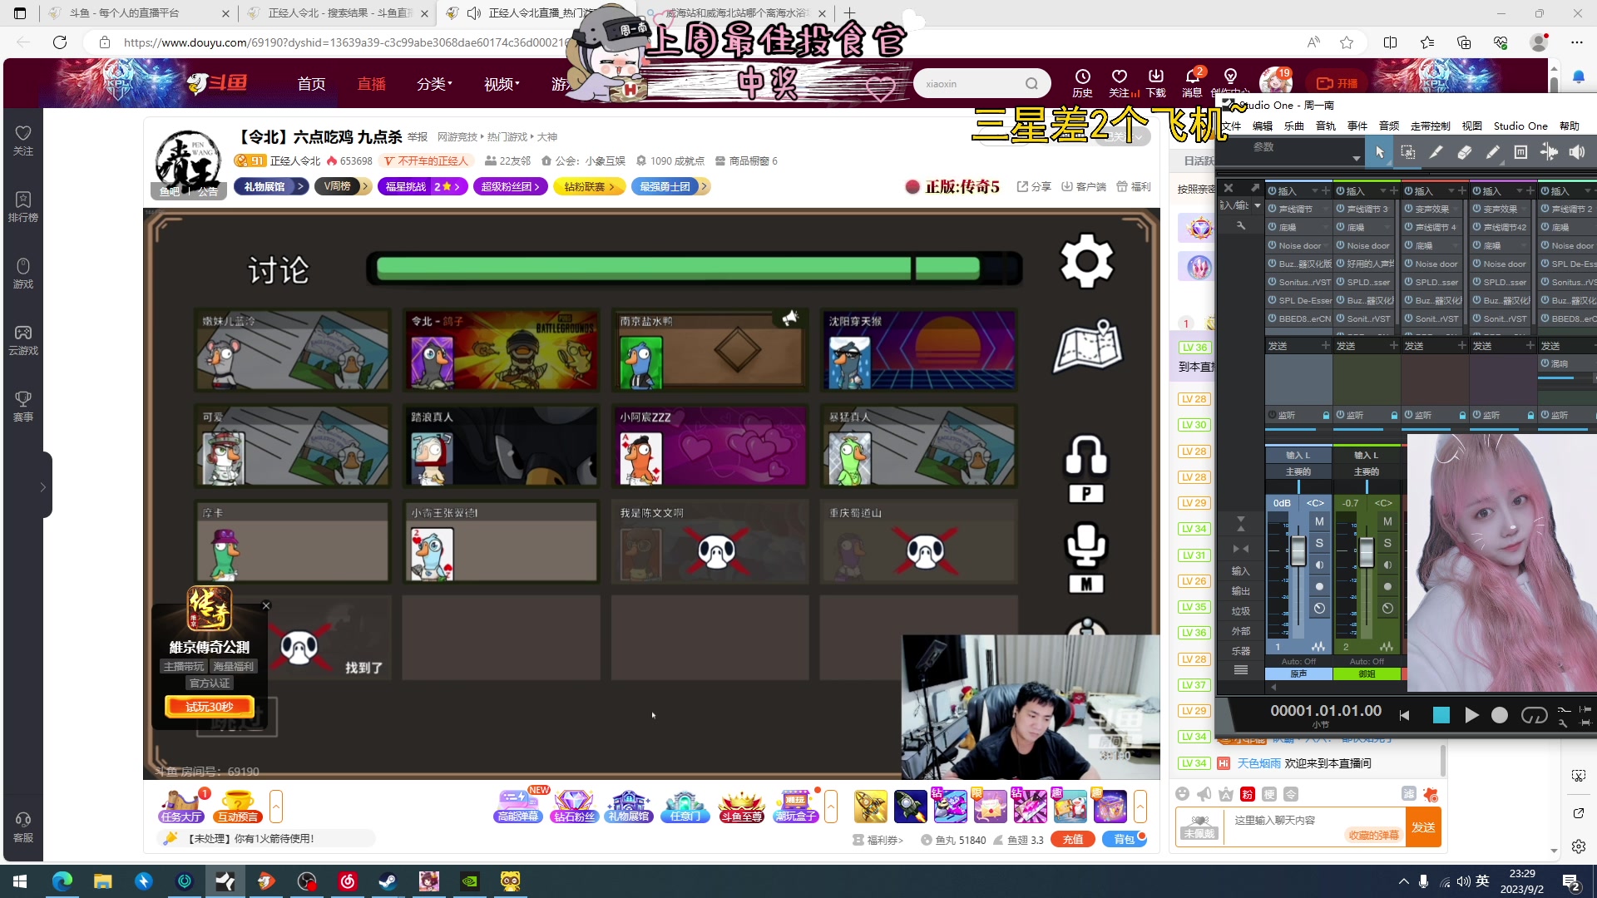
Task: Select the Listen speaker tool in Studio One
Action: (x=1577, y=152)
